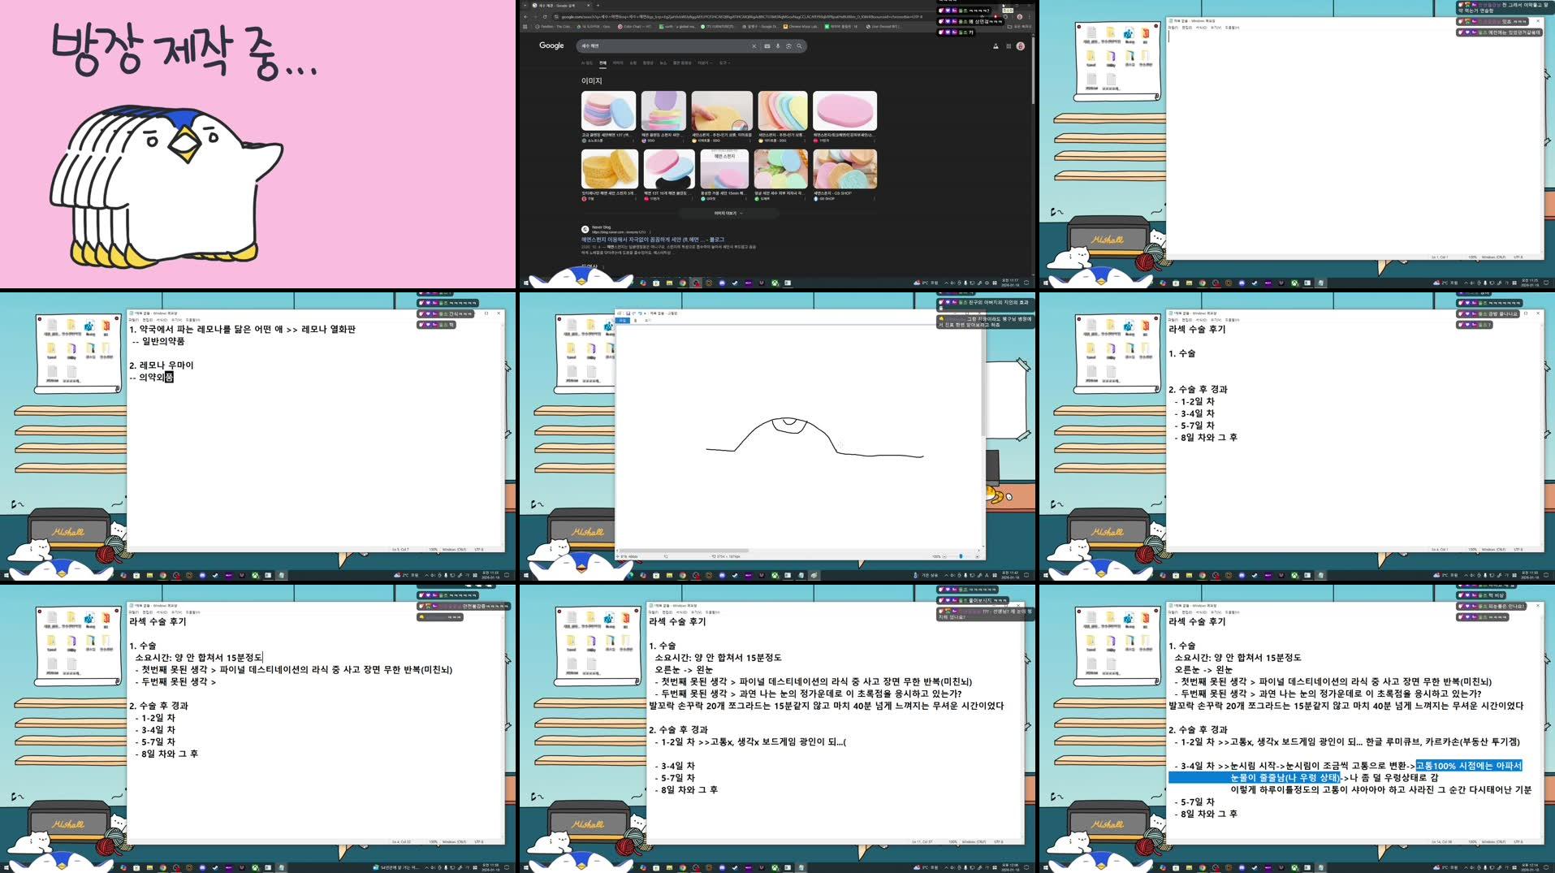Open the Google apps grid launcher
Screen dimensions: 1555x873
click(x=1008, y=45)
